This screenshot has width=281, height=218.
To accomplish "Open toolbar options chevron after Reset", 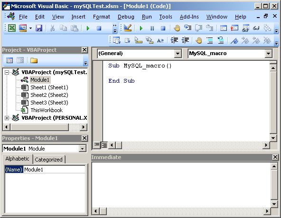I will click(x=115, y=28).
